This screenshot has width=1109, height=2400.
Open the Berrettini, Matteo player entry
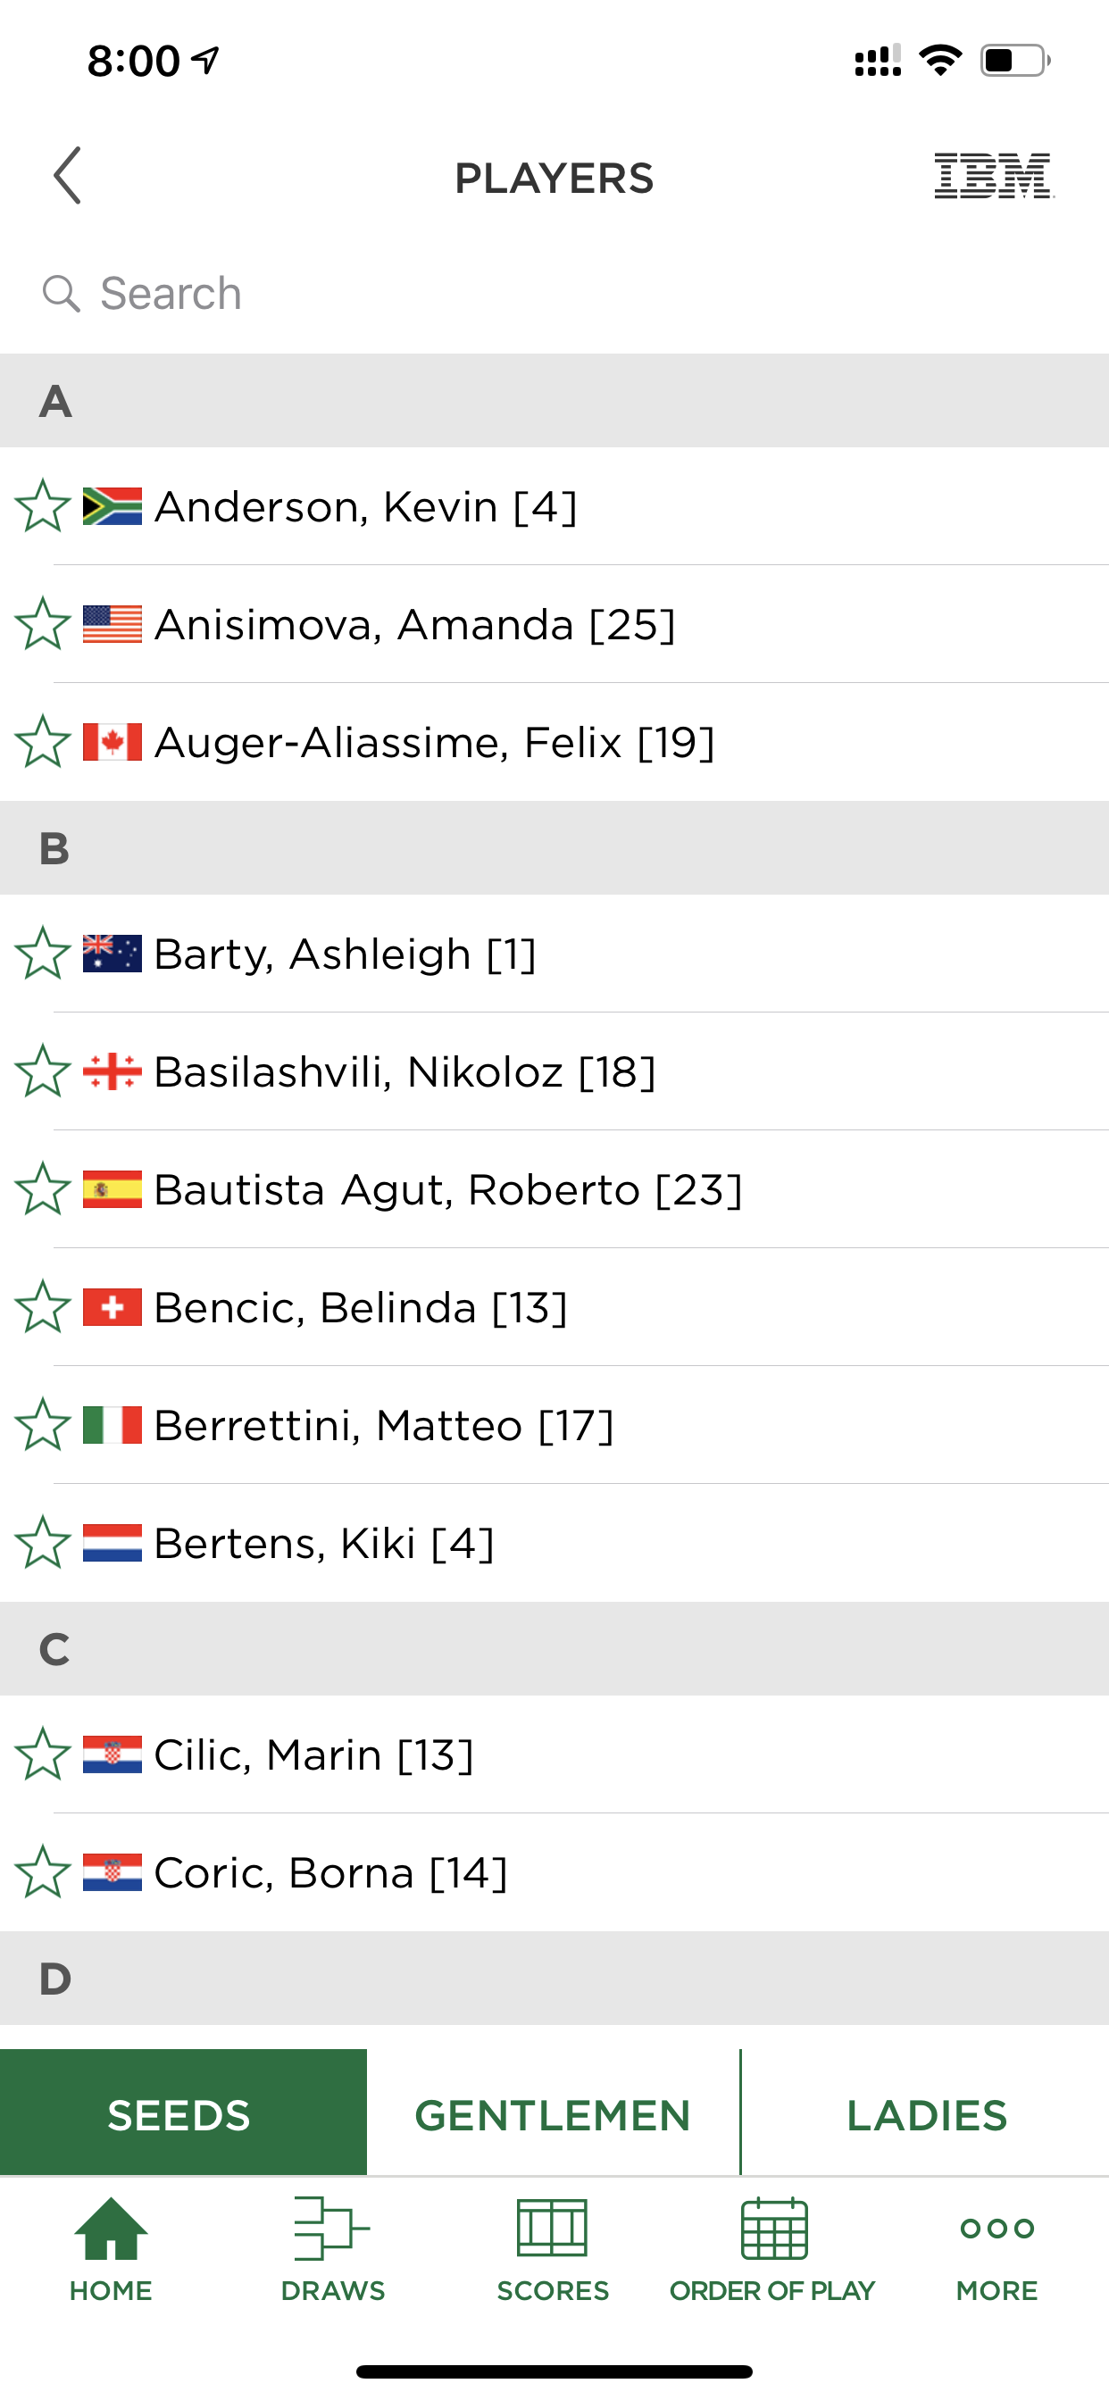(x=554, y=1424)
